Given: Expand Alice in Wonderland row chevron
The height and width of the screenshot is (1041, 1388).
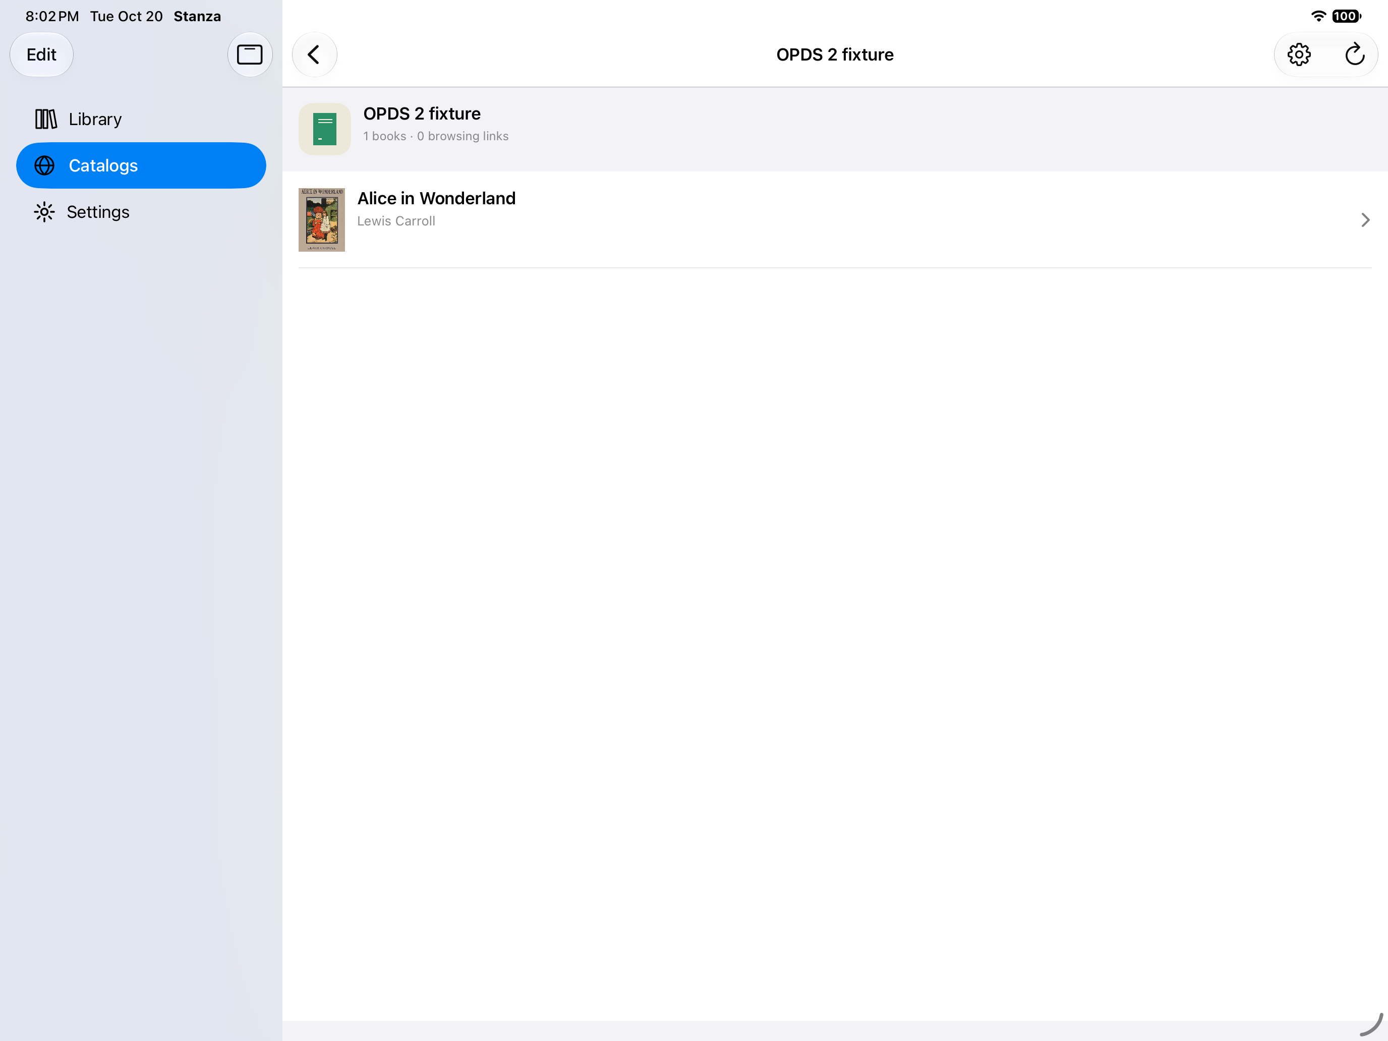Looking at the screenshot, I should pos(1365,220).
